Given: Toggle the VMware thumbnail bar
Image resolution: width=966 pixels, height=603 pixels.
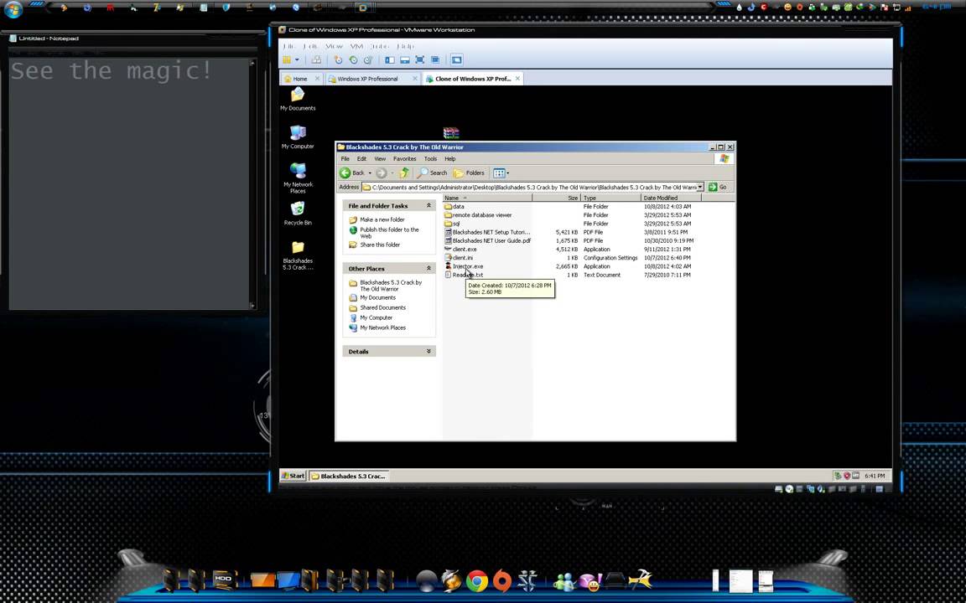Looking at the screenshot, I should pyautogui.click(x=405, y=59).
